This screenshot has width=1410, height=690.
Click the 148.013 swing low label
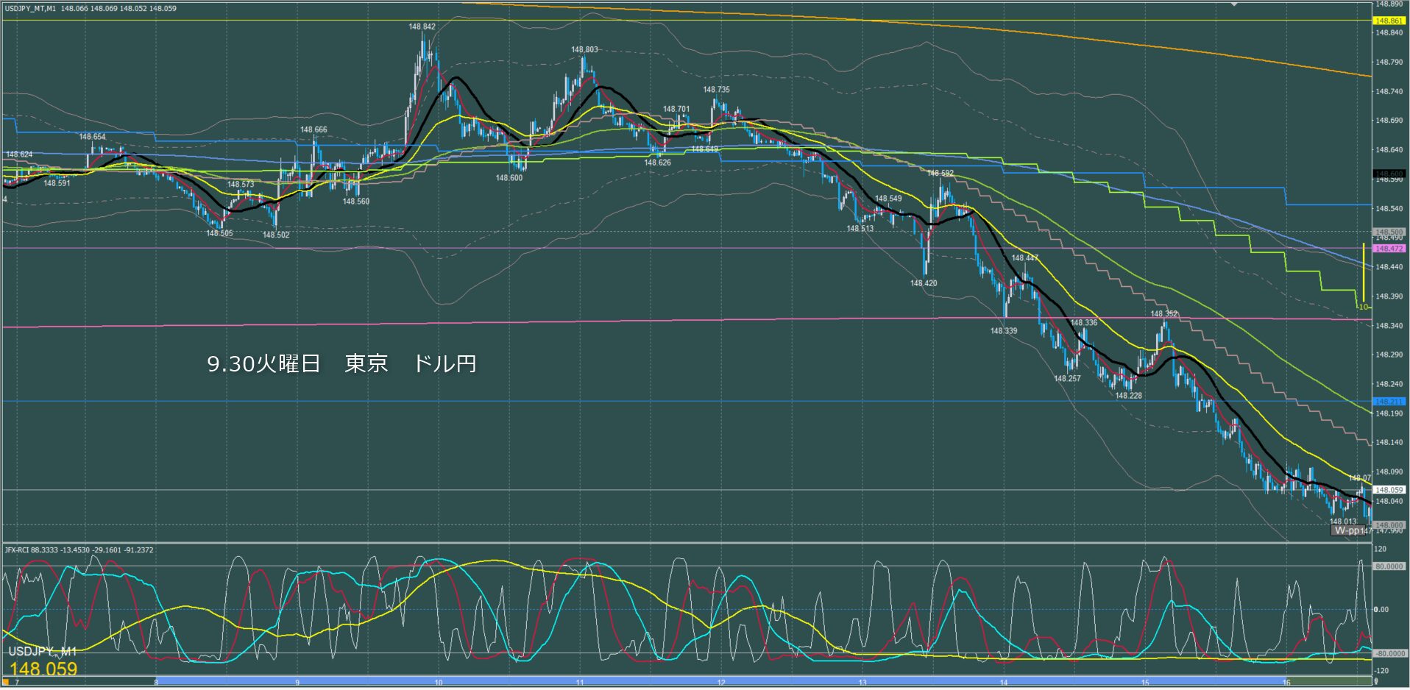tap(1343, 522)
